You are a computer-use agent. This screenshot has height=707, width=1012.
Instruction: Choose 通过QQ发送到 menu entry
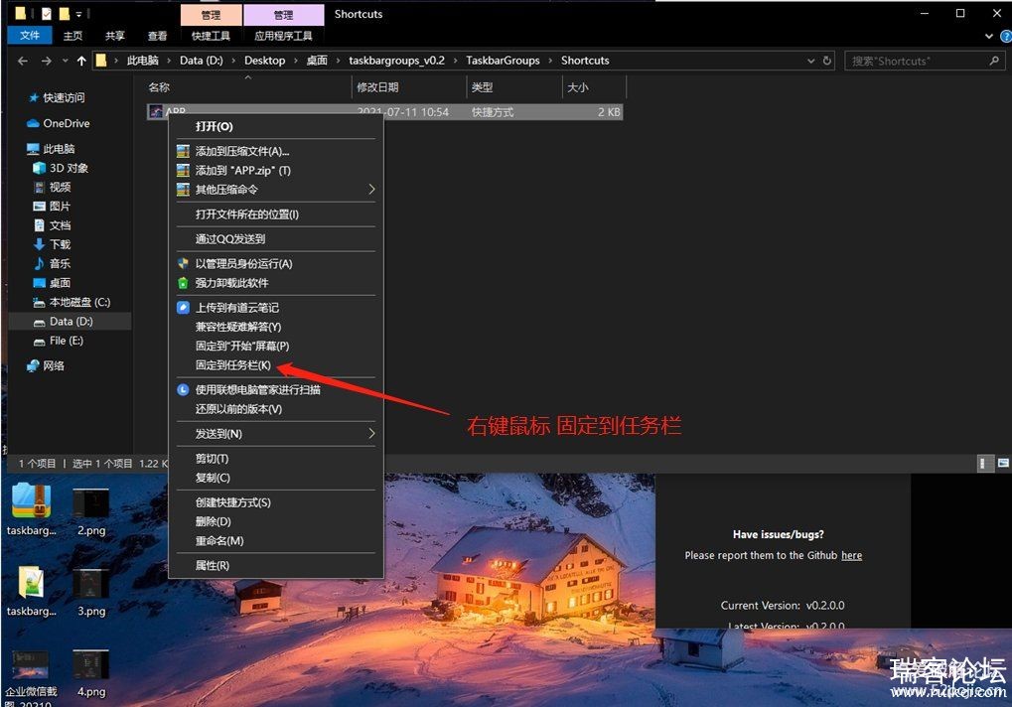pos(275,238)
